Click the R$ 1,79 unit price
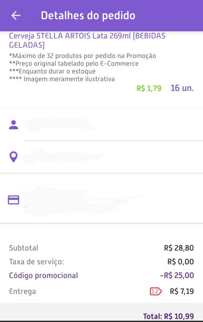203x322 pixels. [x=149, y=88]
